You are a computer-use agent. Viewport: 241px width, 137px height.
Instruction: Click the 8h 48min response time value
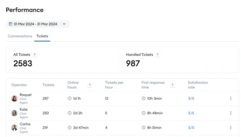coord(155,113)
